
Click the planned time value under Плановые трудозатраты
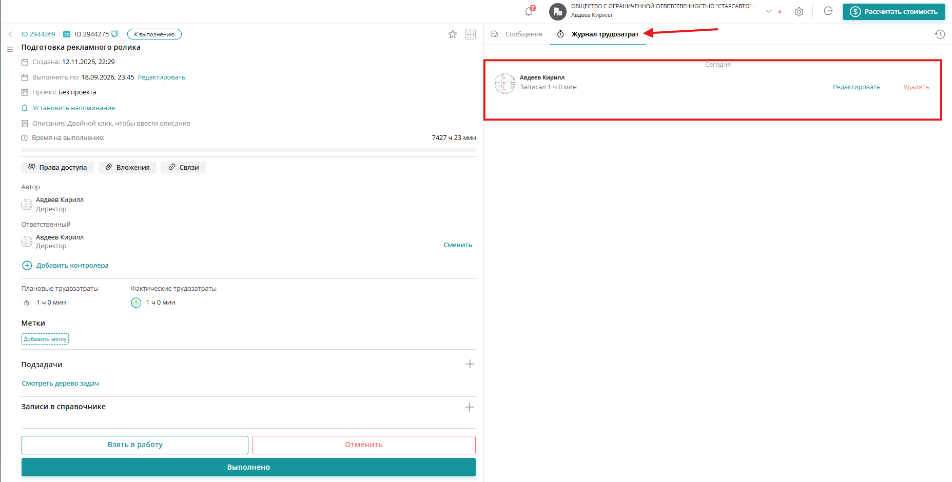click(51, 303)
